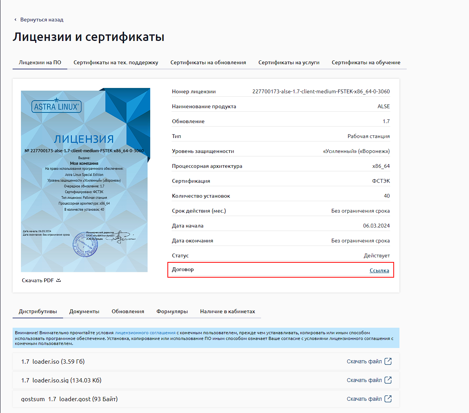Click the download icon beside Скачать PDF
Screen dimensions: 469x413
click(58, 280)
